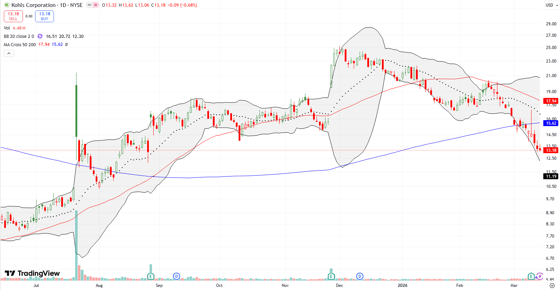Click the 4.48 M volume value

[x=19, y=28]
